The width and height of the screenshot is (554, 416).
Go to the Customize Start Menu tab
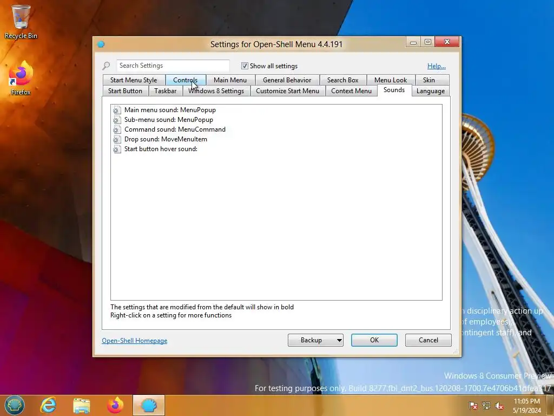click(x=287, y=91)
